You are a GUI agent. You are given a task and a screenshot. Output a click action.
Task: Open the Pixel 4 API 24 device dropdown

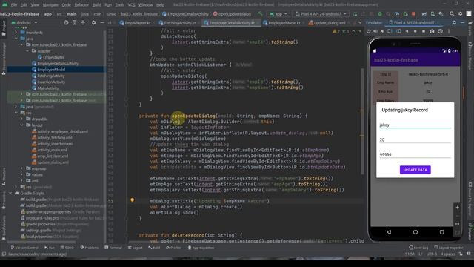click(x=321, y=14)
